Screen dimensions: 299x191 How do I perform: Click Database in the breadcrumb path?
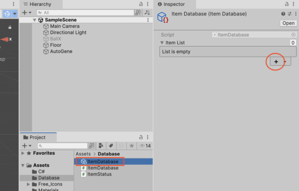pos(109,154)
